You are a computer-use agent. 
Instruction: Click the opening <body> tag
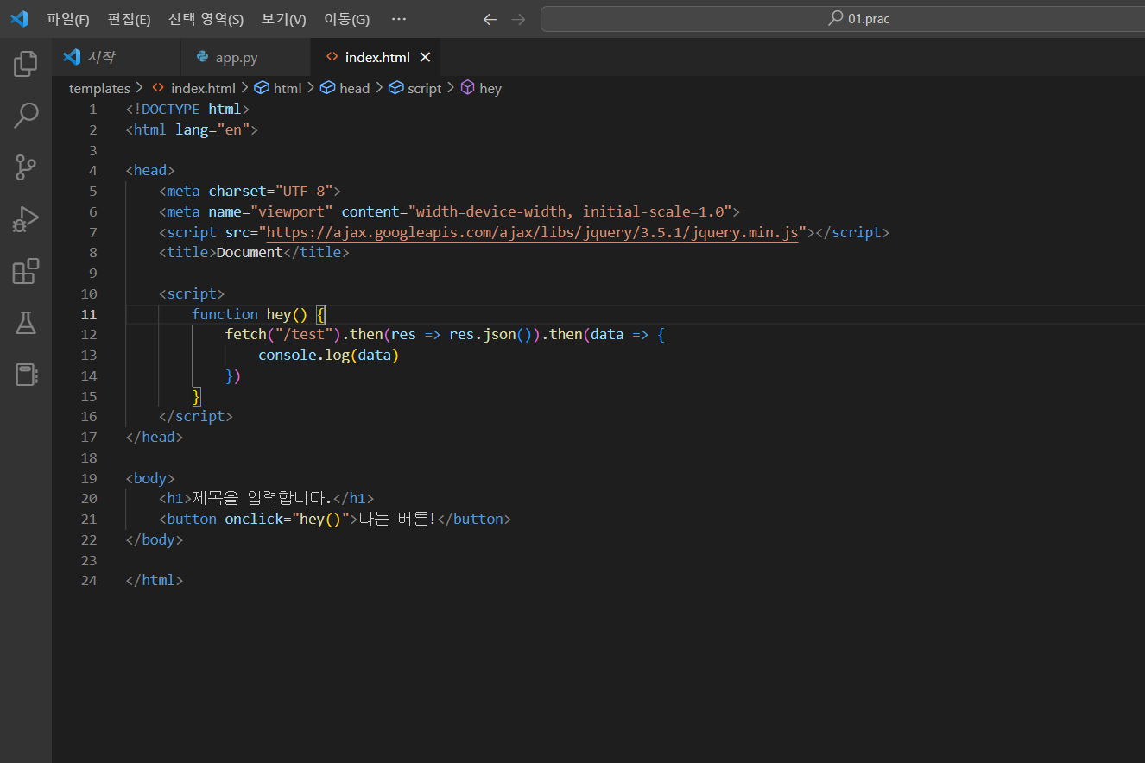(150, 478)
